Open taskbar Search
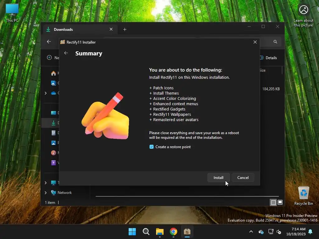The width and height of the screenshot is (319, 239). (x=146, y=232)
